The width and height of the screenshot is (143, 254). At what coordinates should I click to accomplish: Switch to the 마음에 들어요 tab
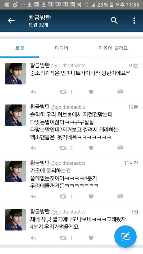[x=113, y=48]
